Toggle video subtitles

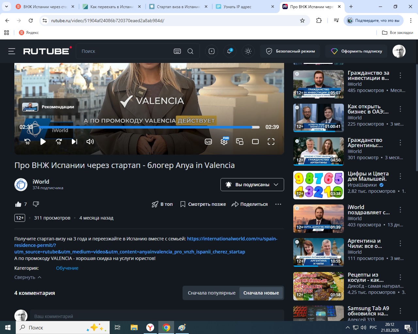[x=208, y=142]
